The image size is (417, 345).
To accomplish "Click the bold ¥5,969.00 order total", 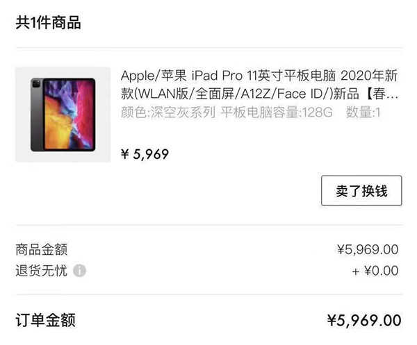I will [x=364, y=320].
